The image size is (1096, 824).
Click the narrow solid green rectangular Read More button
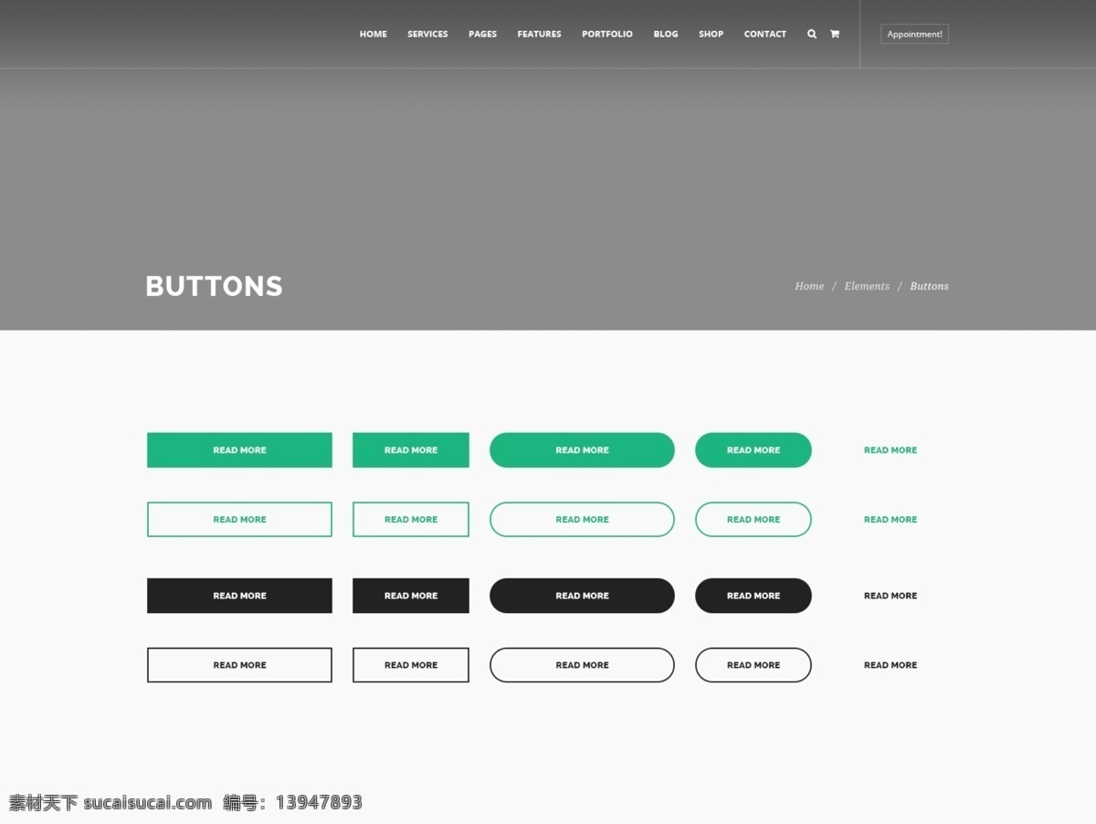pyautogui.click(x=411, y=450)
